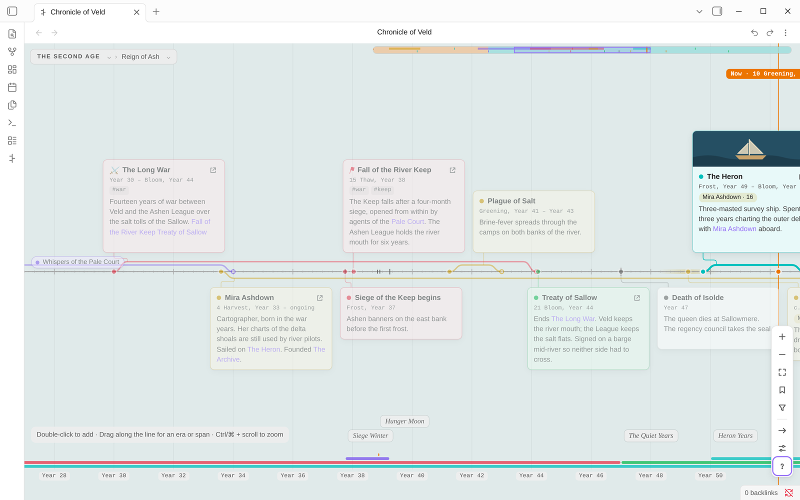Fit timeline to screen icon
This screenshot has height=500, width=800.
click(782, 372)
